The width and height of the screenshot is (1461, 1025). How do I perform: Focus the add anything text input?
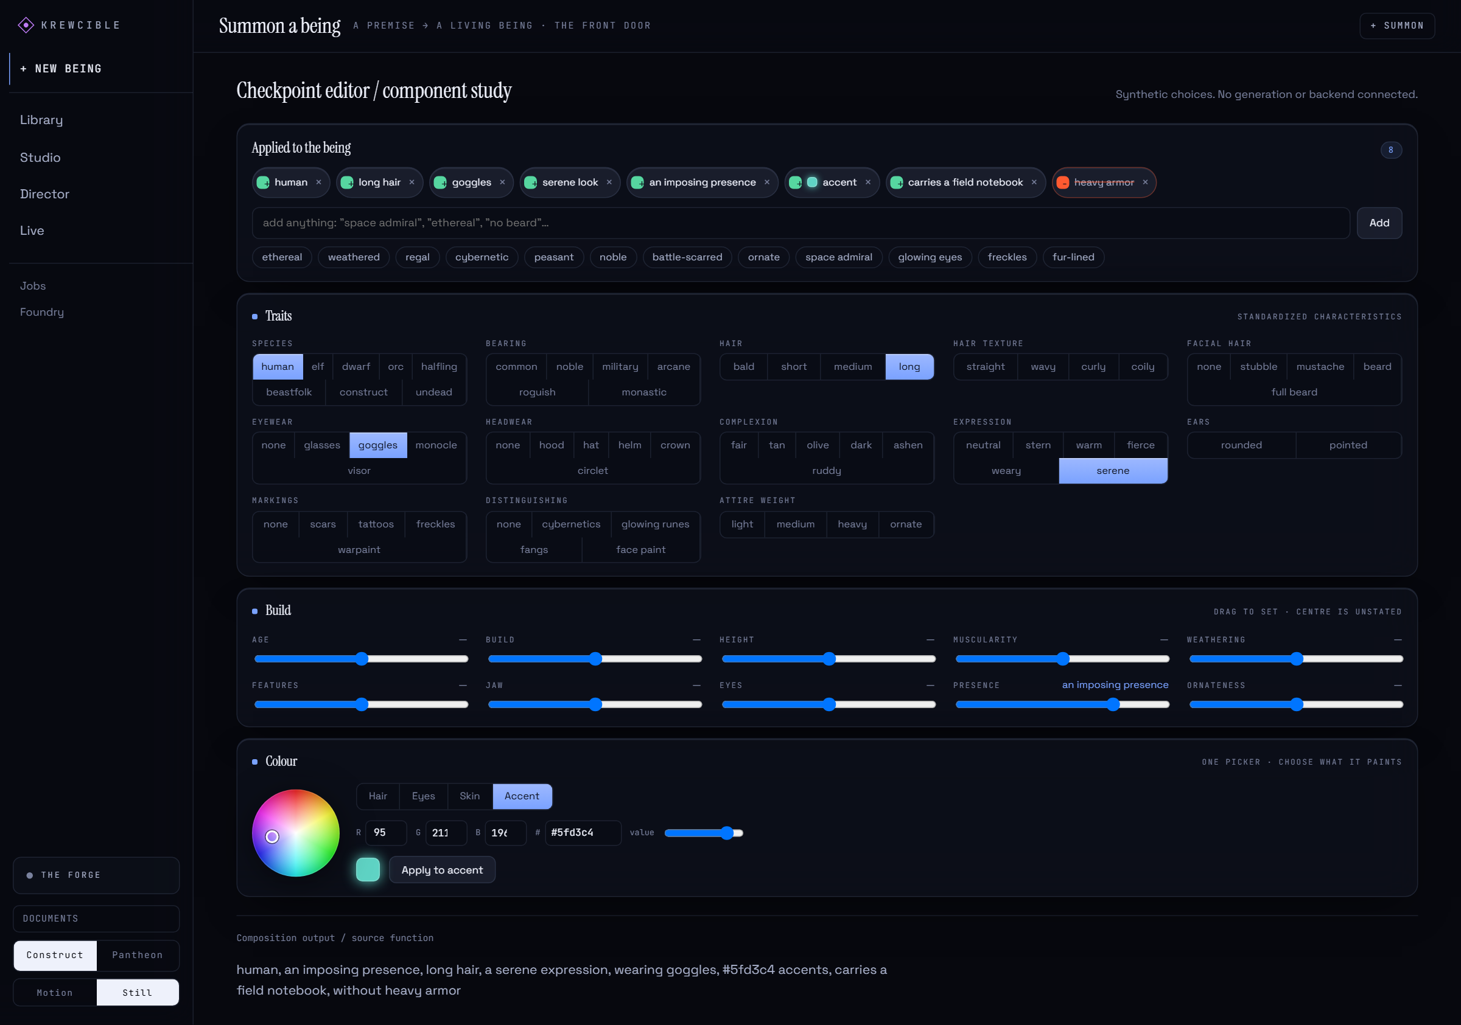pos(801,223)
